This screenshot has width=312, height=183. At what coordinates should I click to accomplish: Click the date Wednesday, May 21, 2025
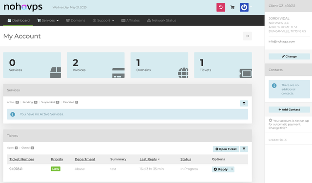tap(69, 7)
